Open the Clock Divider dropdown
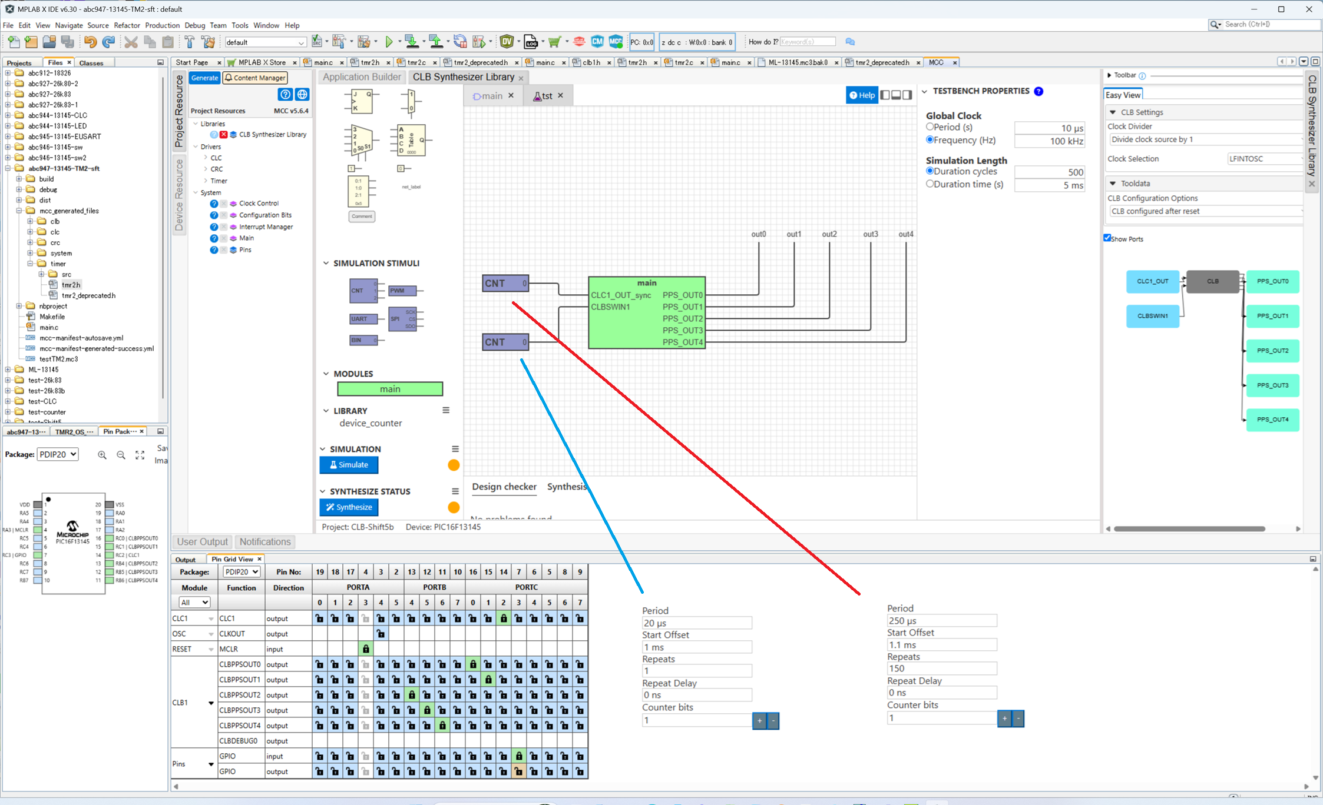The height and width of the screenshot is (805, 1323). click(x=1205, y=139)
